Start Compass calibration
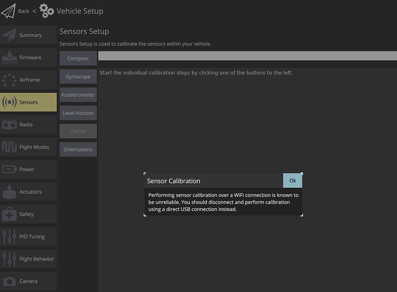This screenshot has height=292, width=397. 78,59
